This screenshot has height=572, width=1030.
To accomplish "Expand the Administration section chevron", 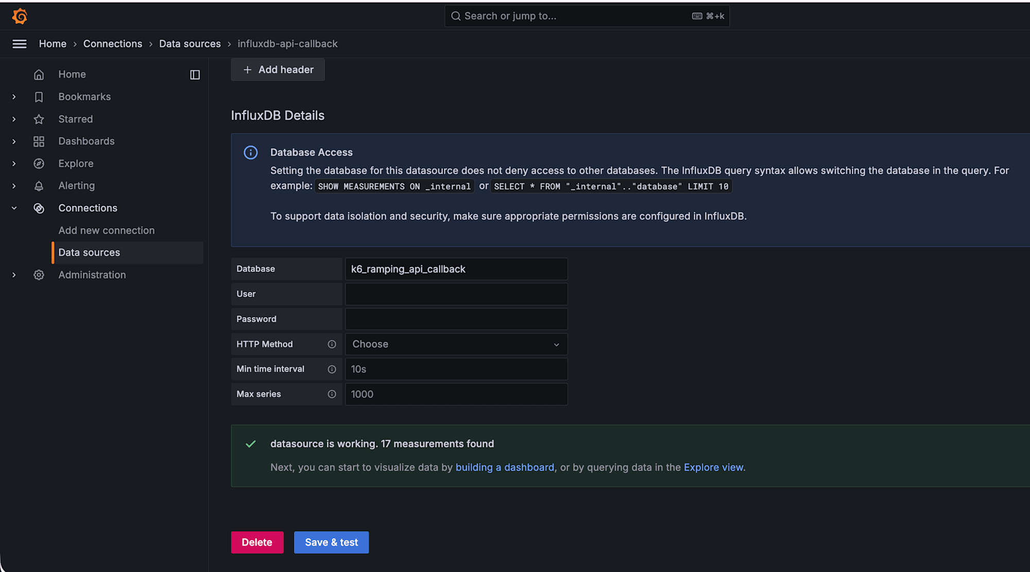I will 14,275.
